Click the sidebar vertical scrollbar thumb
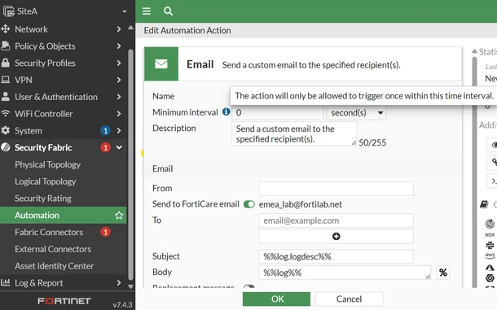This screenshot has width=497, height=310. [x=130, y=164]
